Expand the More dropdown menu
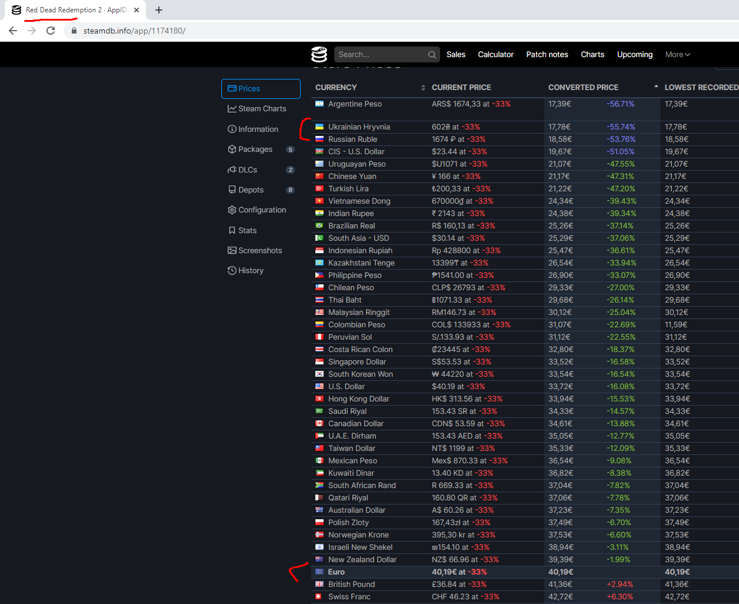 coord(677,55)
